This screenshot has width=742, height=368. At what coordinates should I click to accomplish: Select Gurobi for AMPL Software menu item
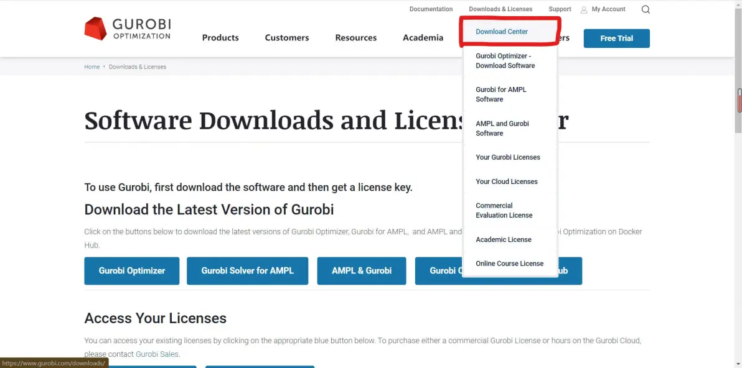510,94
